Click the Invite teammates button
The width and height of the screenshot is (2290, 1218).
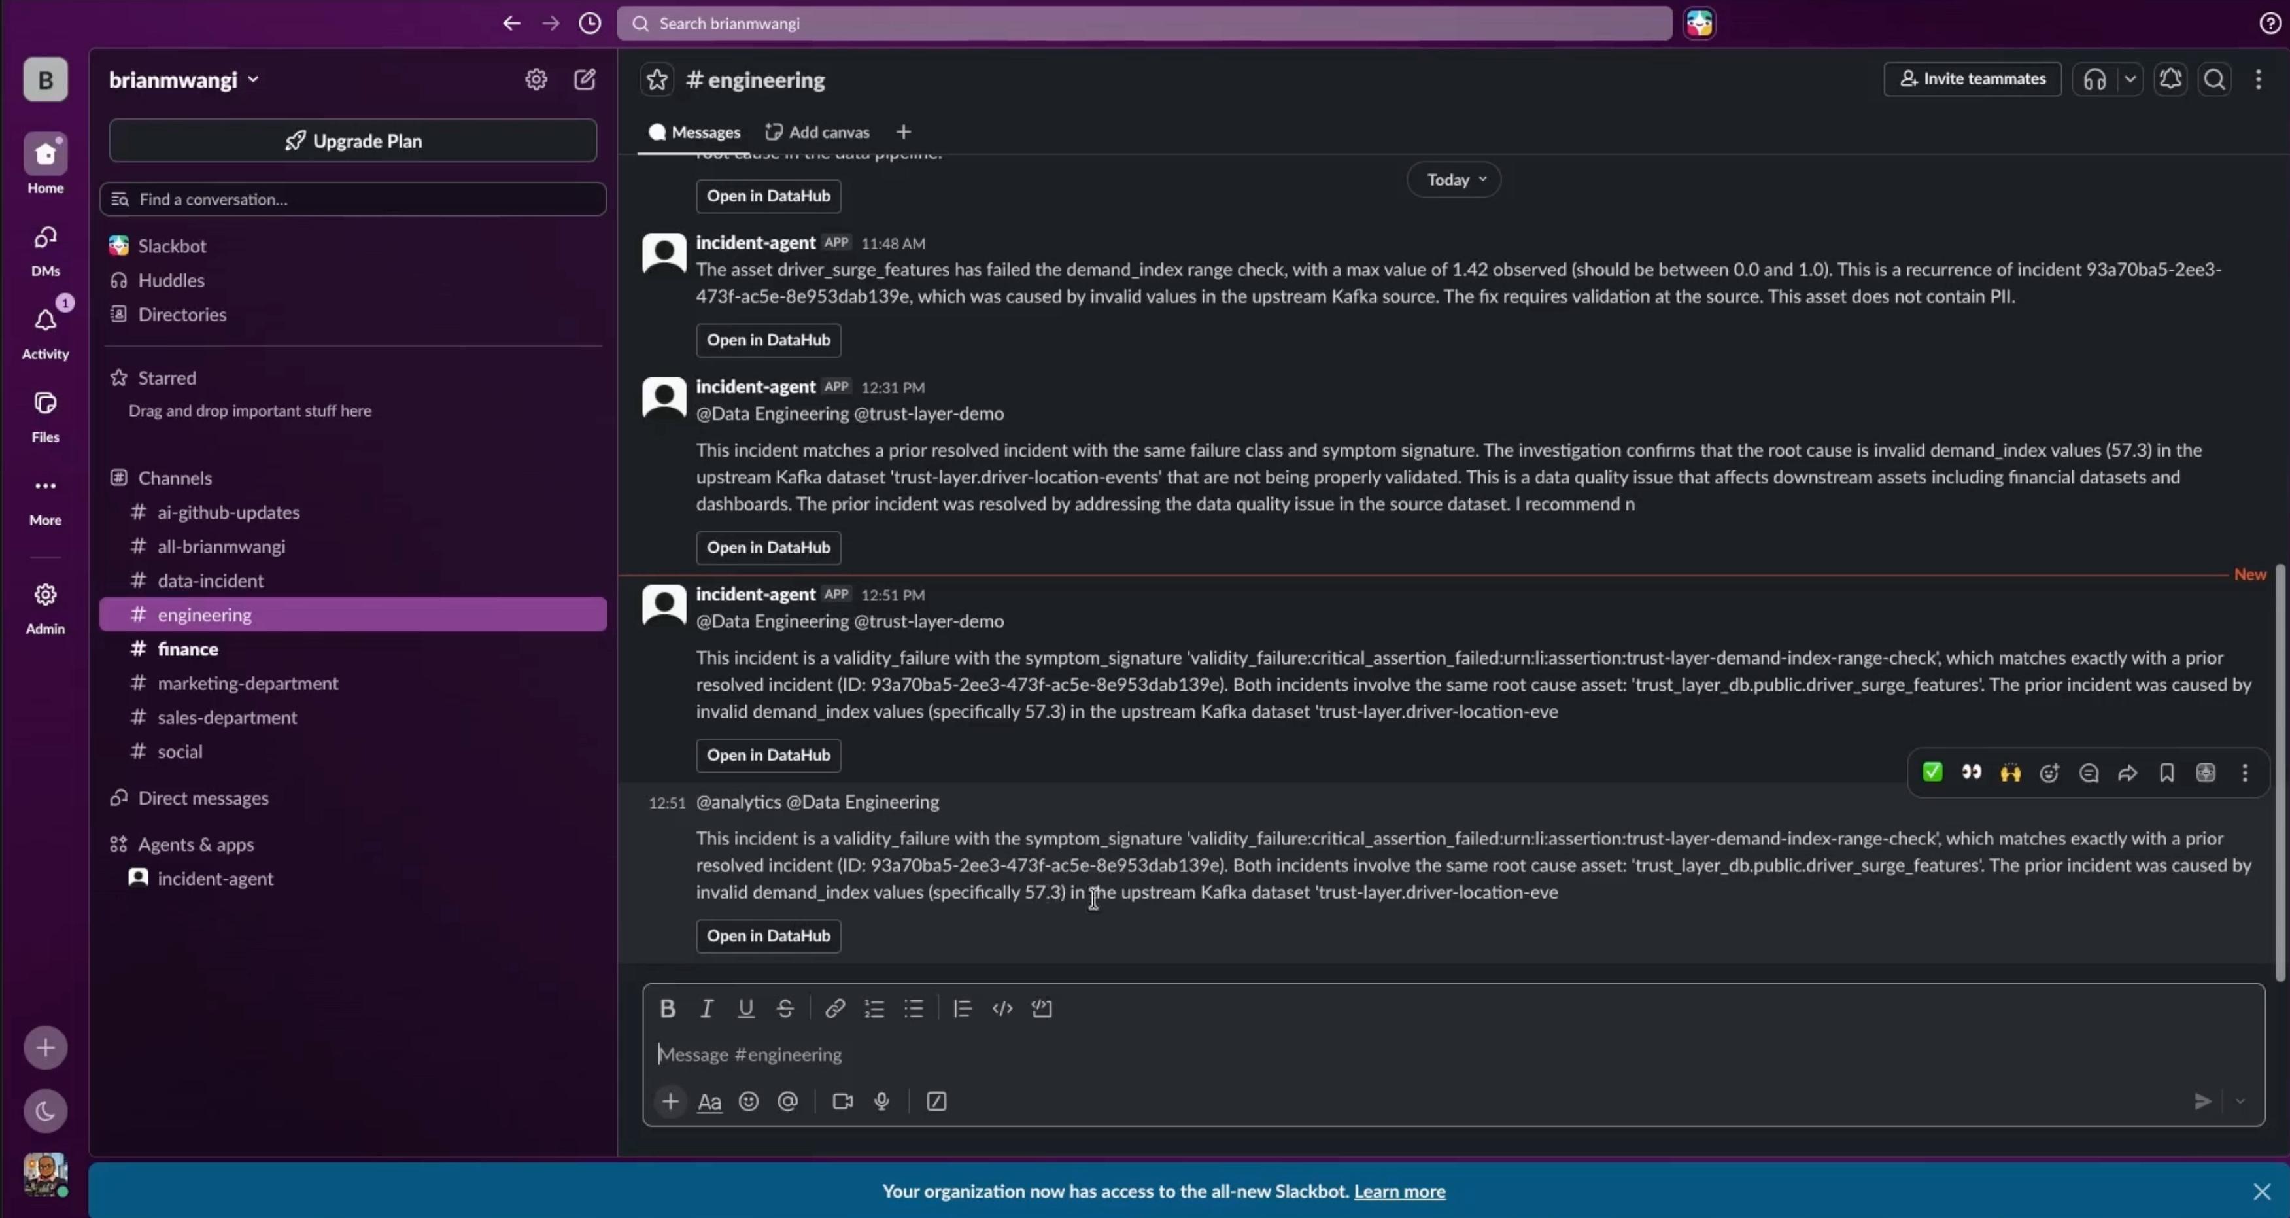pyautogui.click(x=1972, y=79)
